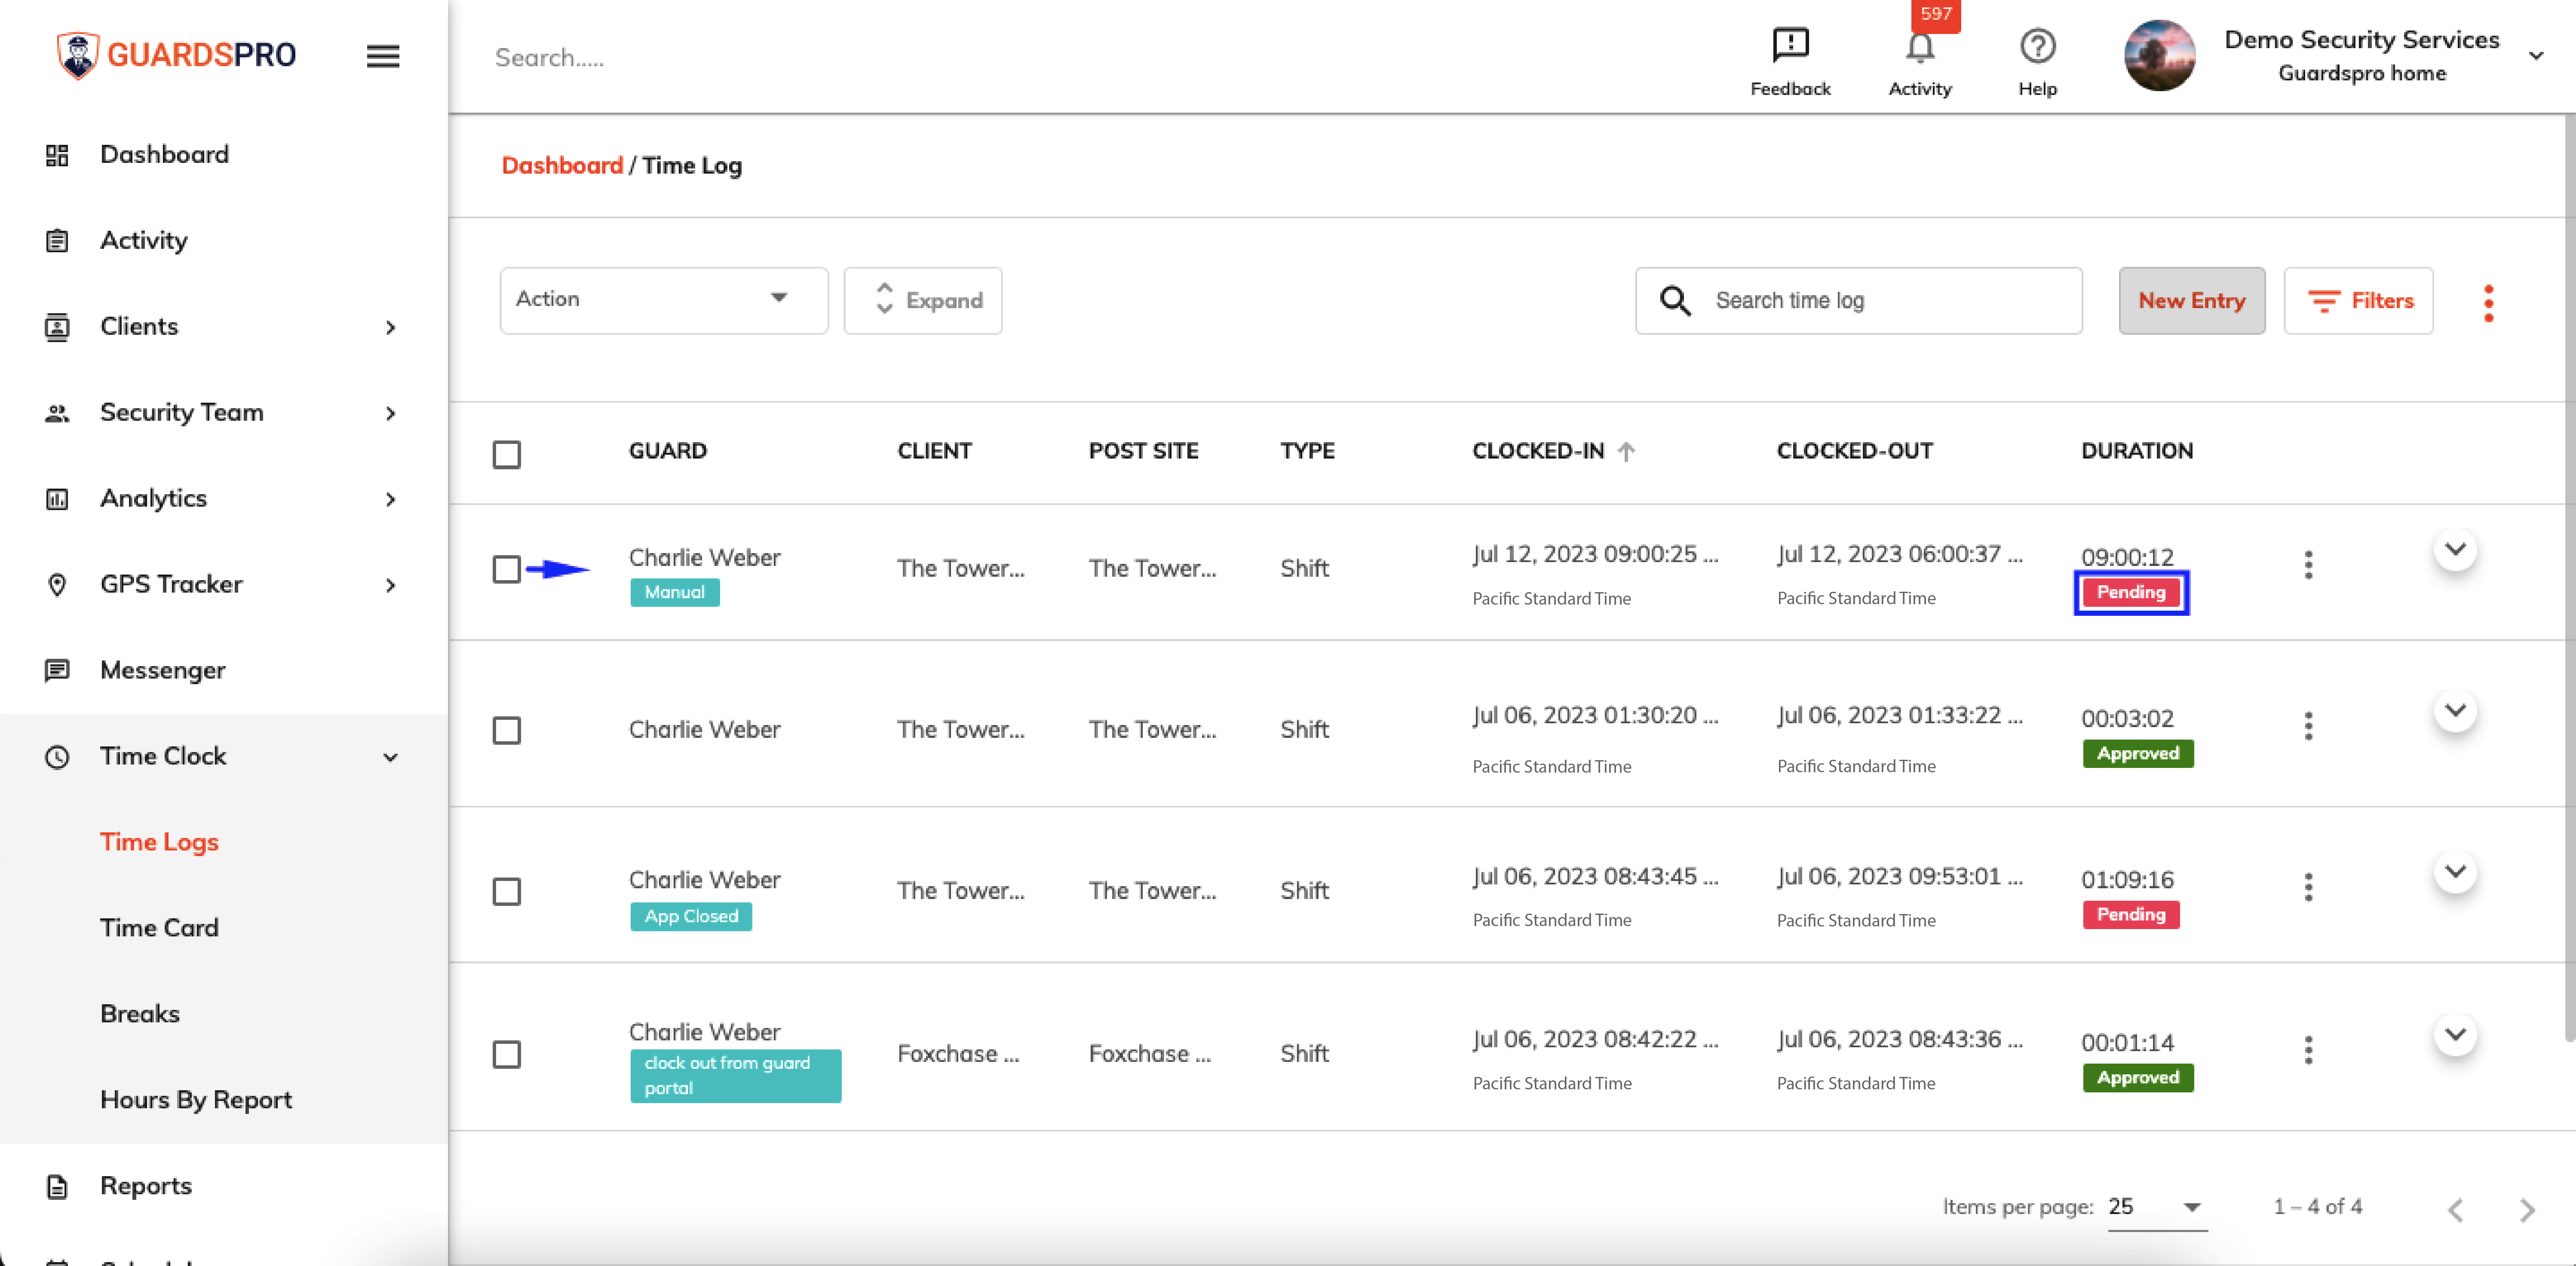The image size is (2576, 1266).
Task: Select the Time Card submenu
Action: (x=159, y=928)
